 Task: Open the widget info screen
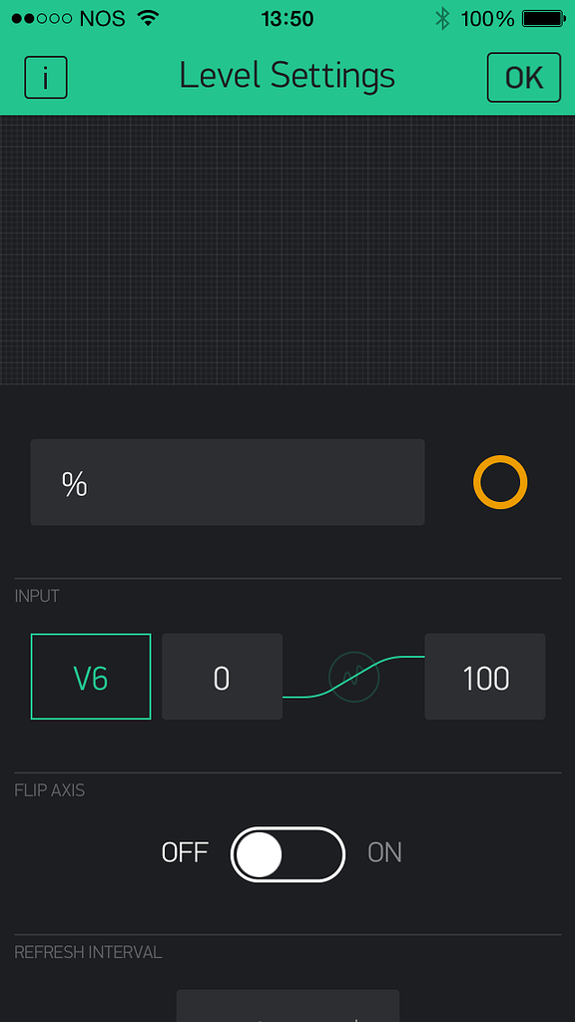pyautogui.click(x=46, y=77)
